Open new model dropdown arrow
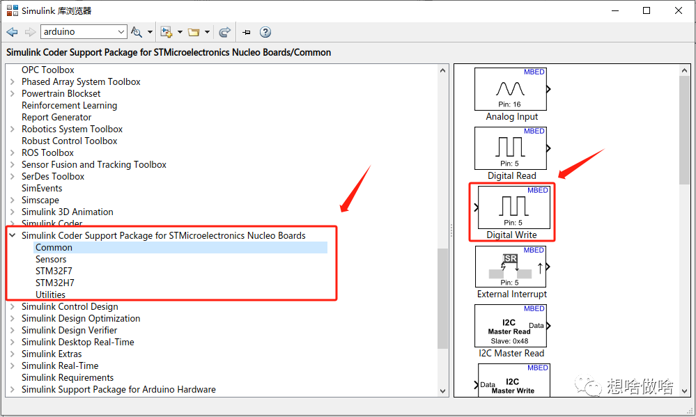Screen dimensions: 696x417 point(180,32)
